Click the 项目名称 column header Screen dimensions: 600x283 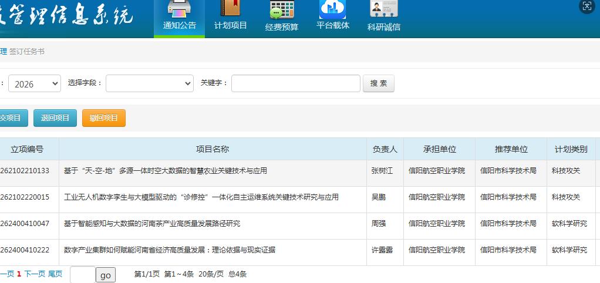click(213, 149)
